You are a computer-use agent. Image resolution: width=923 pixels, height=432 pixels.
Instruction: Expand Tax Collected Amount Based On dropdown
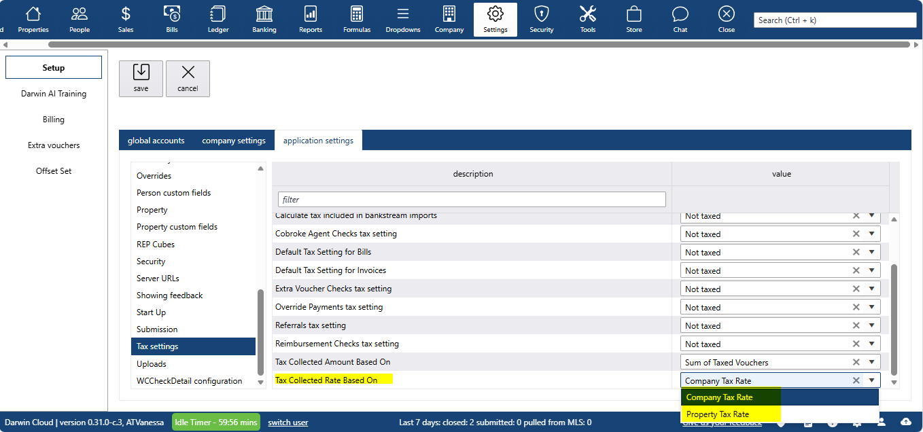tap(871, 362)
